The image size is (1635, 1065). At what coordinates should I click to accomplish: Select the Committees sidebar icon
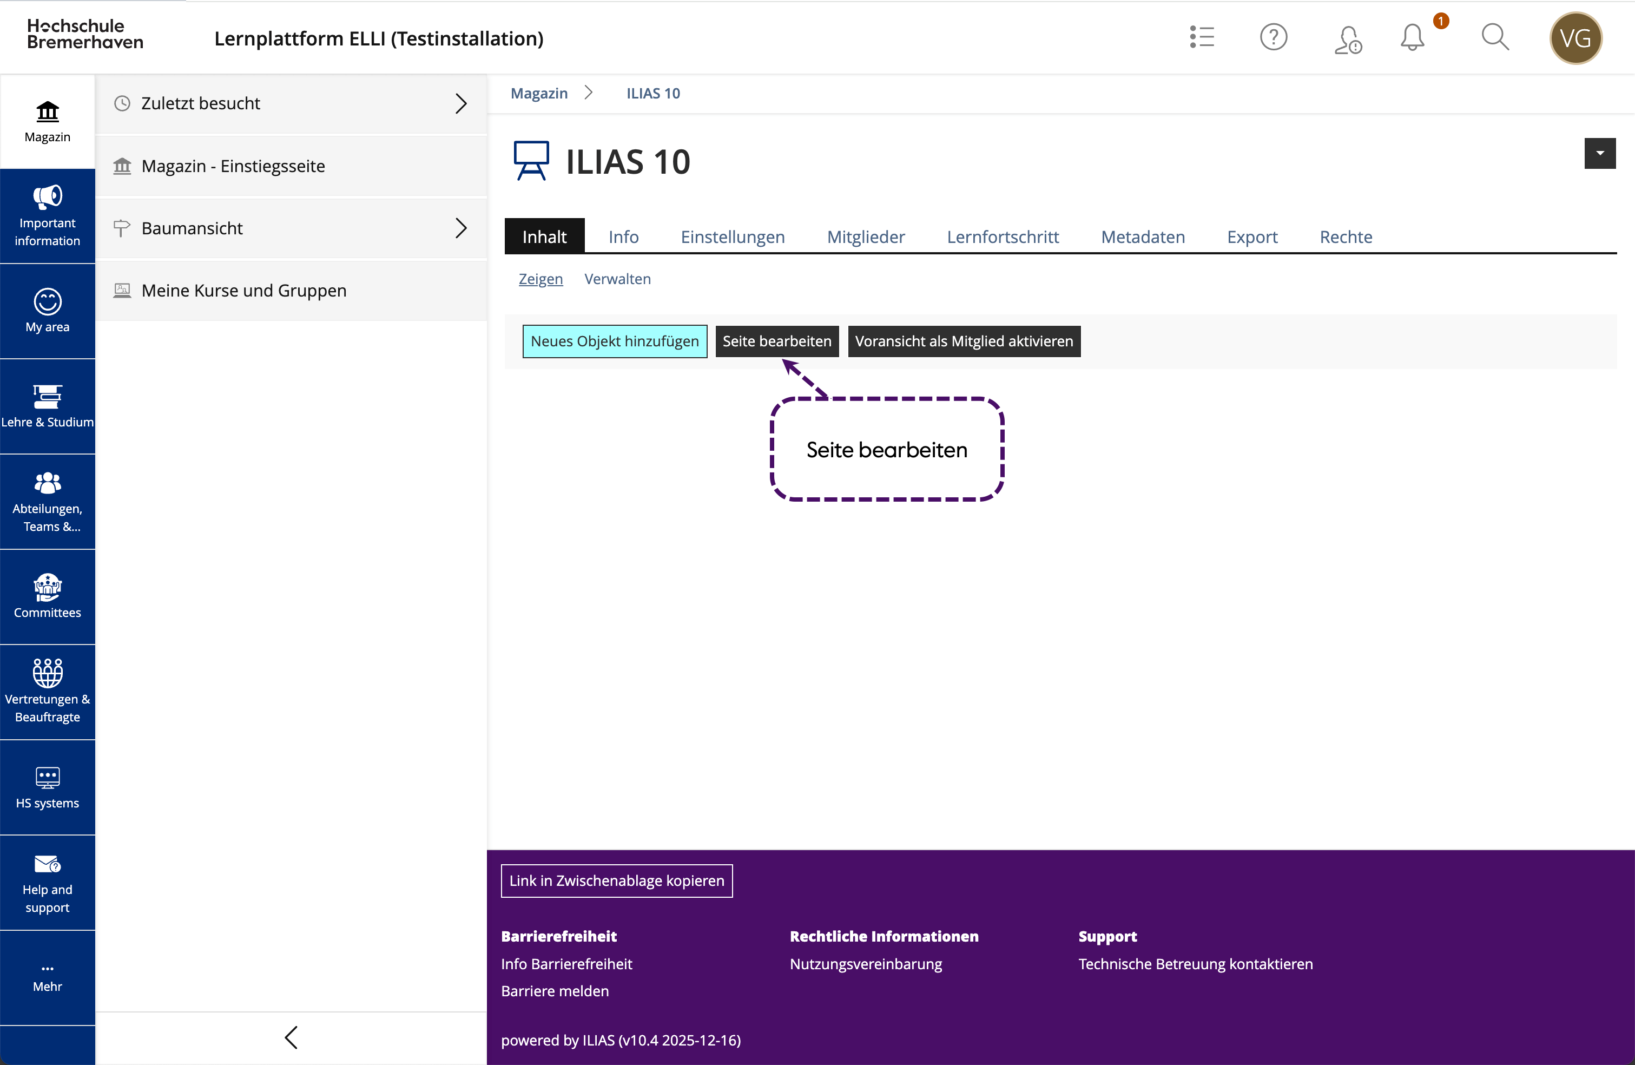point(48,596)
